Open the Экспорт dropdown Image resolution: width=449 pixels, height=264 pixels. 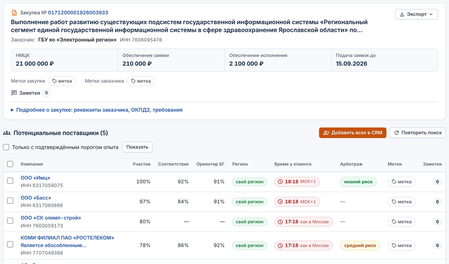tap(416, 14)
